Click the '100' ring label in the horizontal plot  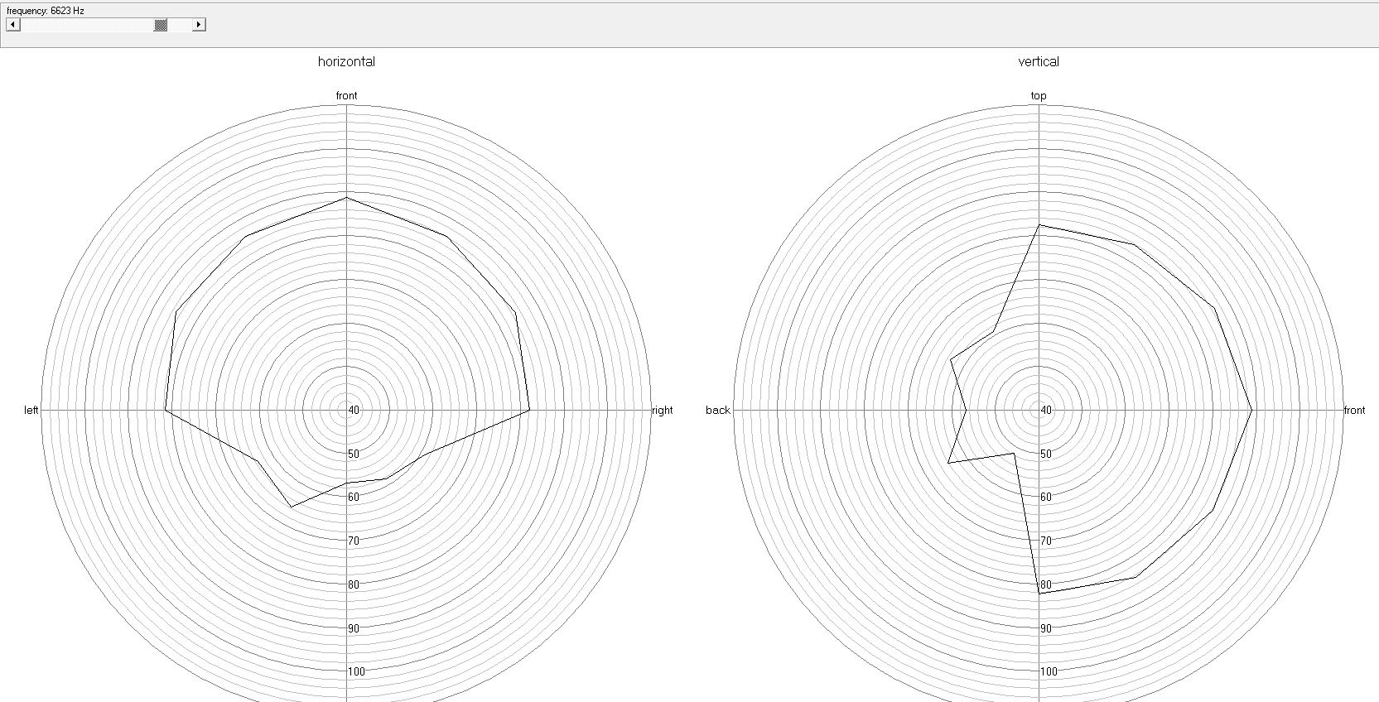(x=356, y=671)
